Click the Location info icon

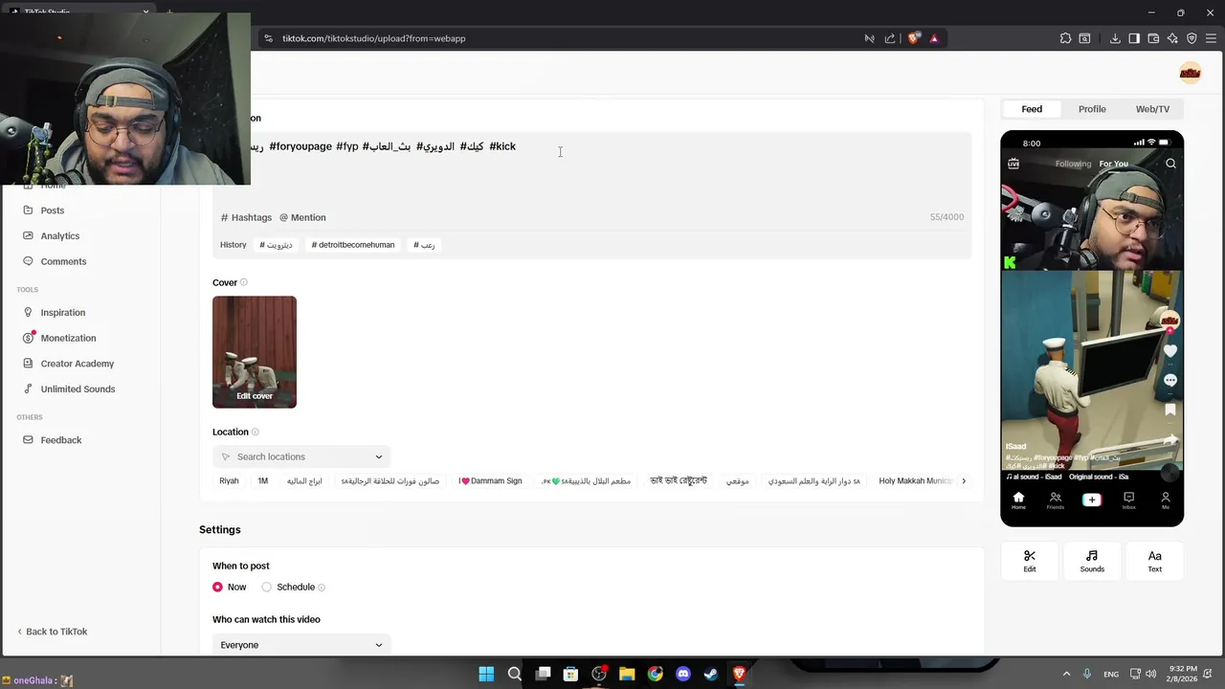pyautogui.click(x=255, y=433)
